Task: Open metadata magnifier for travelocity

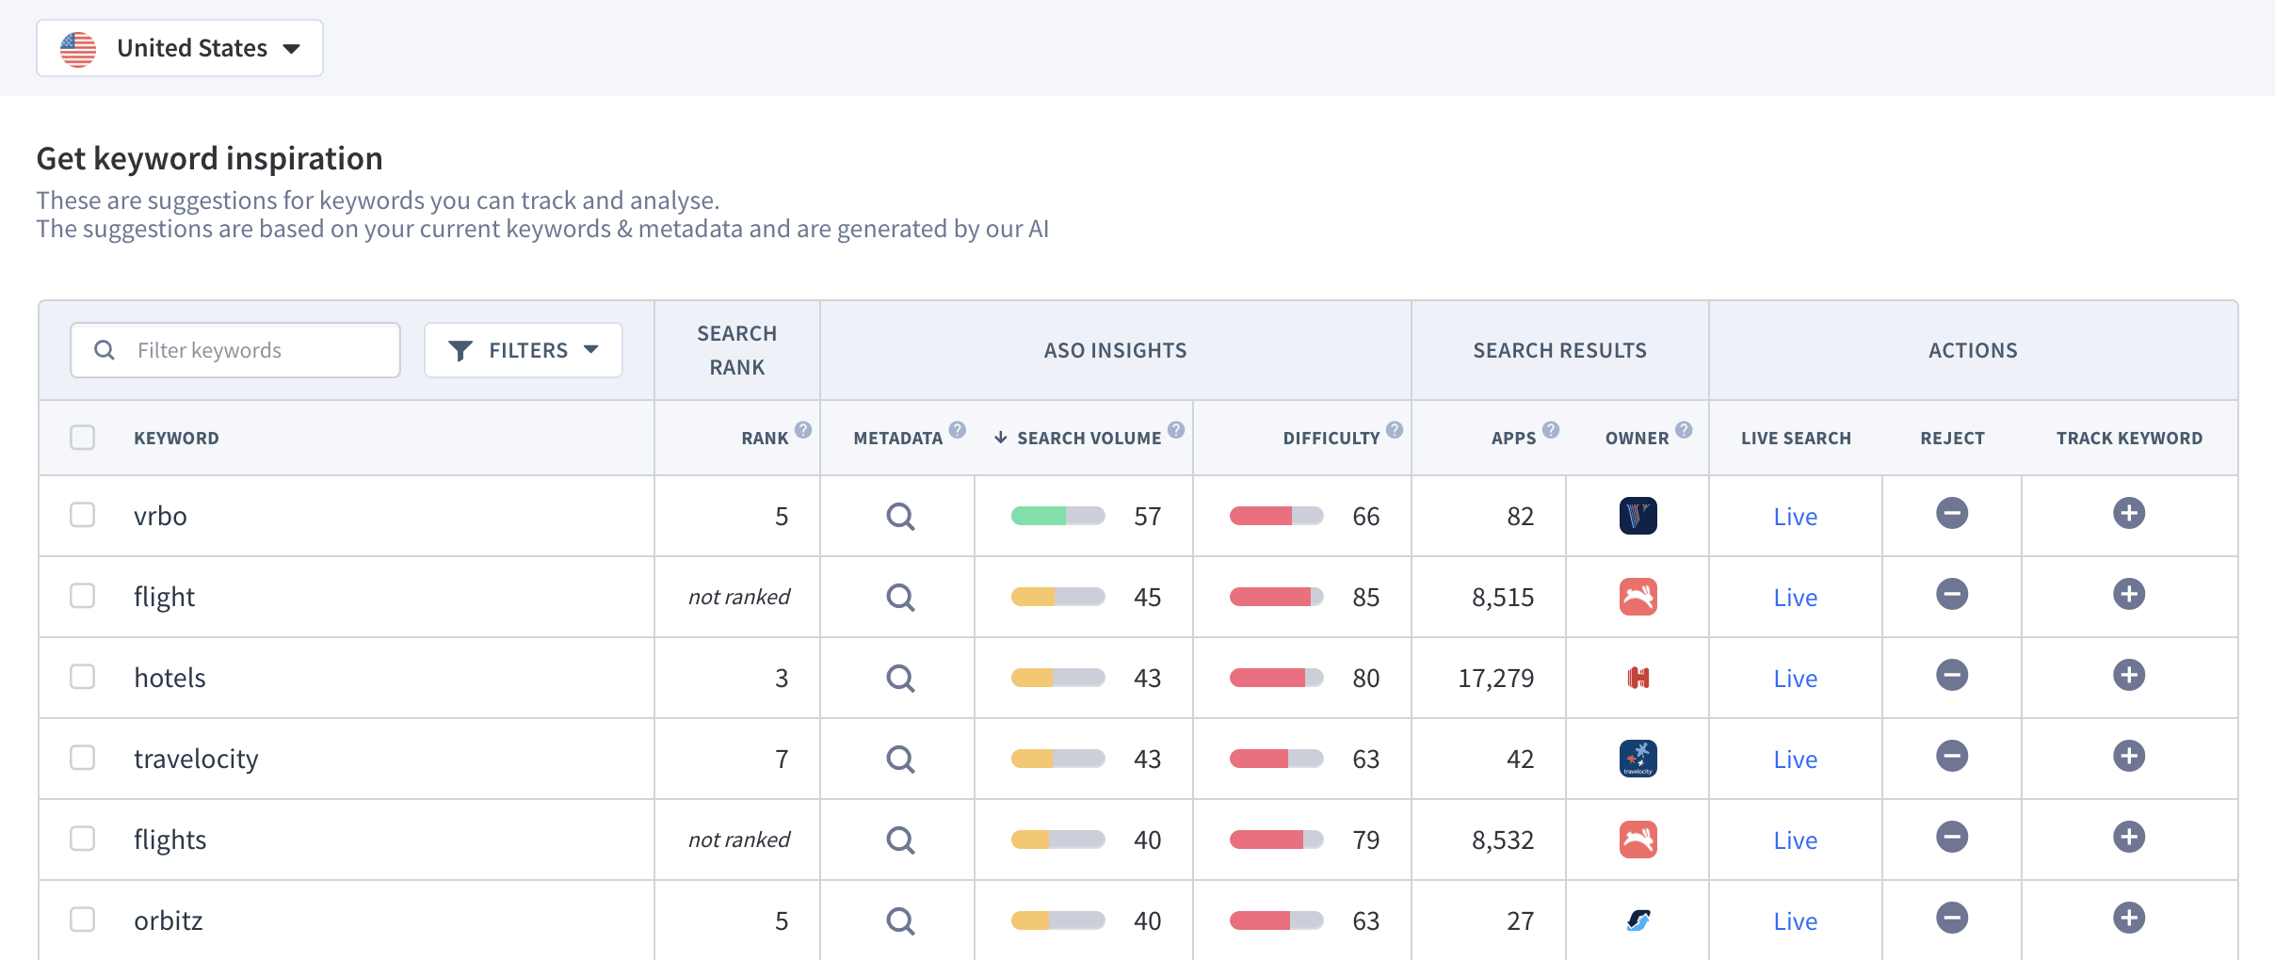Action: [x=900, y=759]
